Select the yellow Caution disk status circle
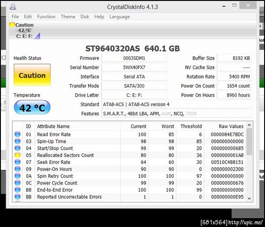 coord(12,25)
